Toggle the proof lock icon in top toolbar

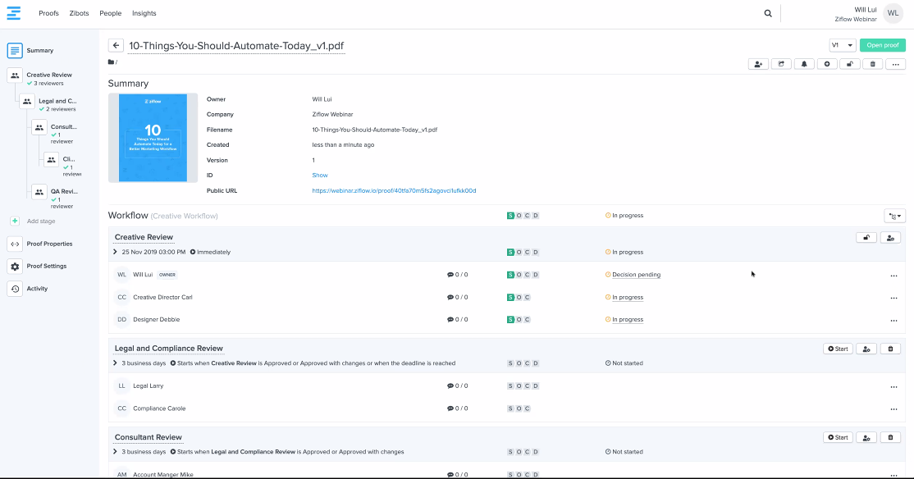850,64
